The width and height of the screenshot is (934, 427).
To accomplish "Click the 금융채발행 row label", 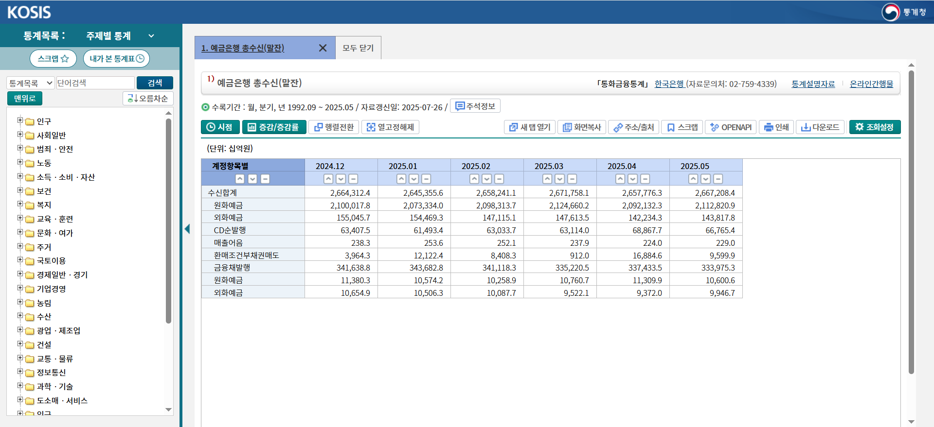I will pyautogui.click(x=232, y=268).
